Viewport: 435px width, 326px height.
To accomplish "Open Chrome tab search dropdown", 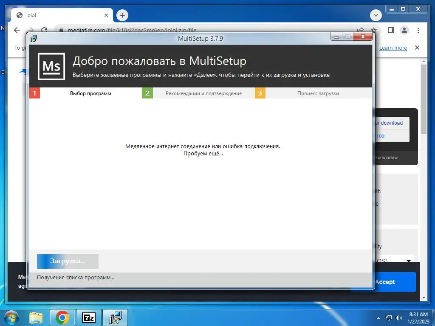I will [376, 15].
